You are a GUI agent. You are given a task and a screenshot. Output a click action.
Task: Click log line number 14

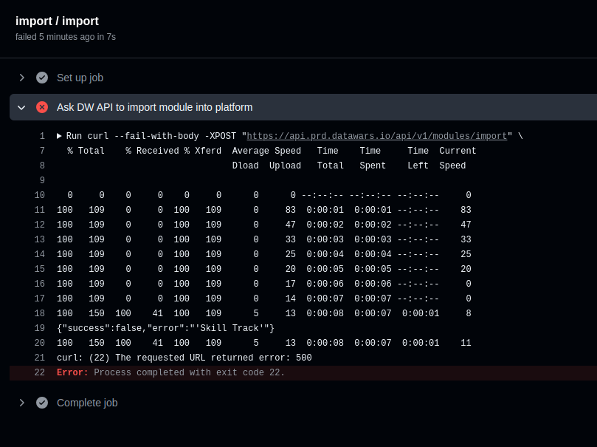point(40,254)
